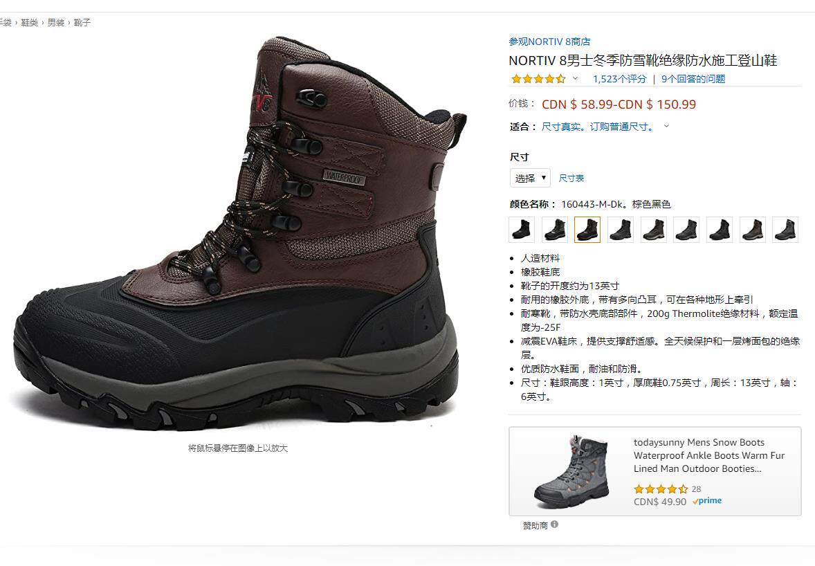Click the main brown boot product image

239,234
